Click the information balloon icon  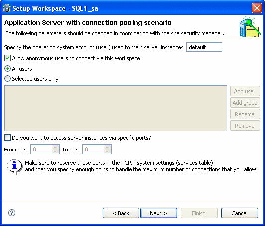[x=15, y=167]
